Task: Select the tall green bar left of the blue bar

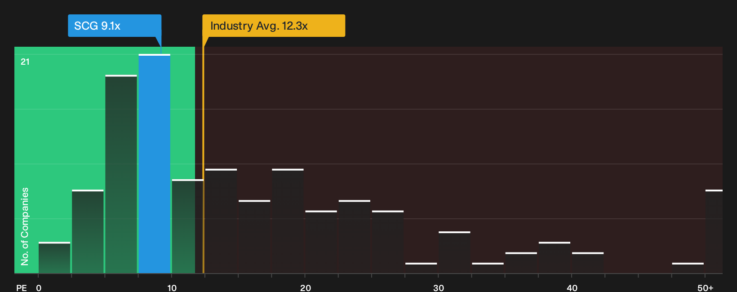Action: tap(121, 174)
